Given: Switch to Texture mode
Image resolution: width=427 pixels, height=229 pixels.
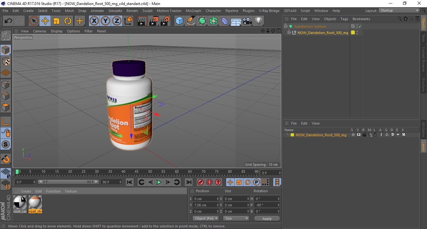Looking at the screenshot, I should point(6,61).
